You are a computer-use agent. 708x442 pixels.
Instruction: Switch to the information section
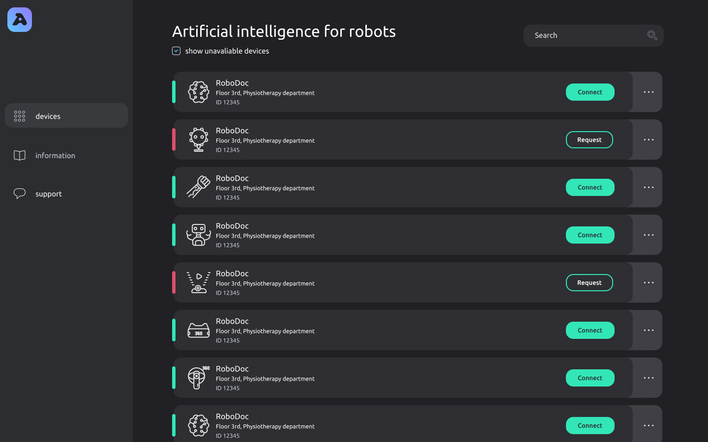[55, 155]
